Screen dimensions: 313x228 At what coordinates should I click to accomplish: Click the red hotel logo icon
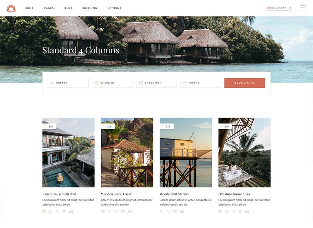click(x=11, y=8)
